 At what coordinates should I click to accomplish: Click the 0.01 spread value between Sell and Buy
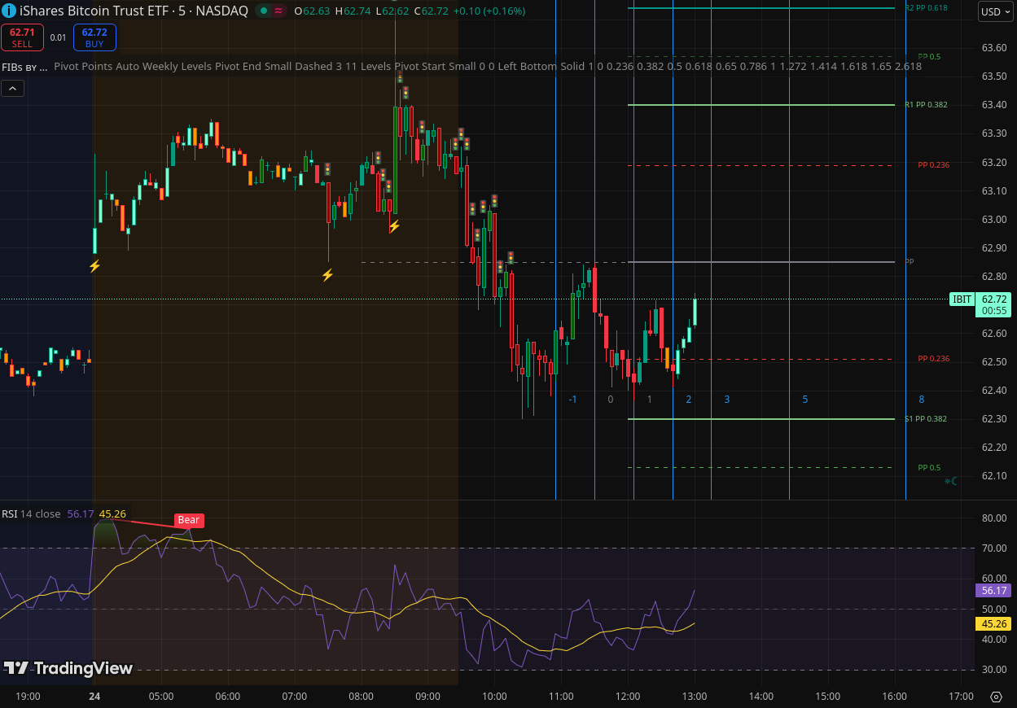click(58, 37)
